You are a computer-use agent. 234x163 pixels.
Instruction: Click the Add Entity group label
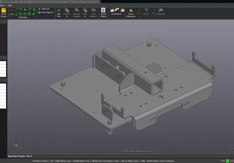pyautogui.click(x=23, y=17)
